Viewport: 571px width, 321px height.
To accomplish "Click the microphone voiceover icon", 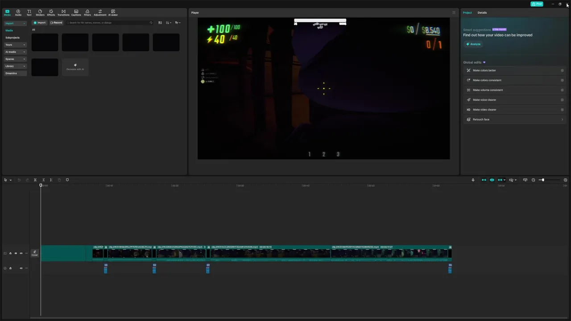I will point(473,180).
